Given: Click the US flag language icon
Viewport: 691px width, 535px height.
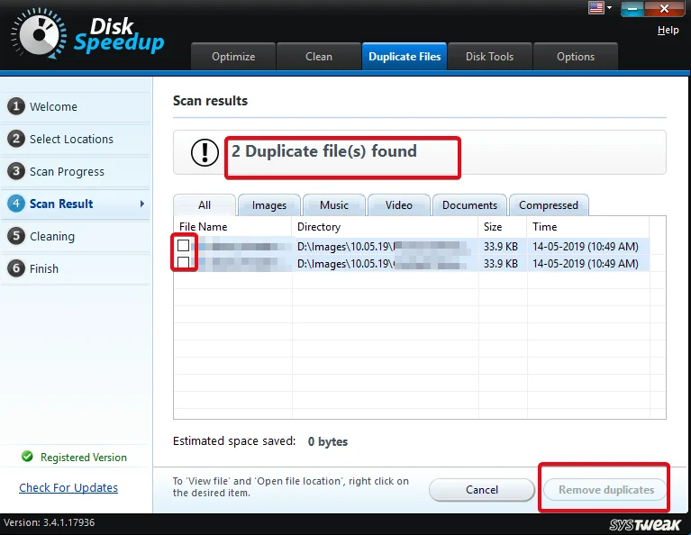Looking at the screenshot, I should 596,7.
